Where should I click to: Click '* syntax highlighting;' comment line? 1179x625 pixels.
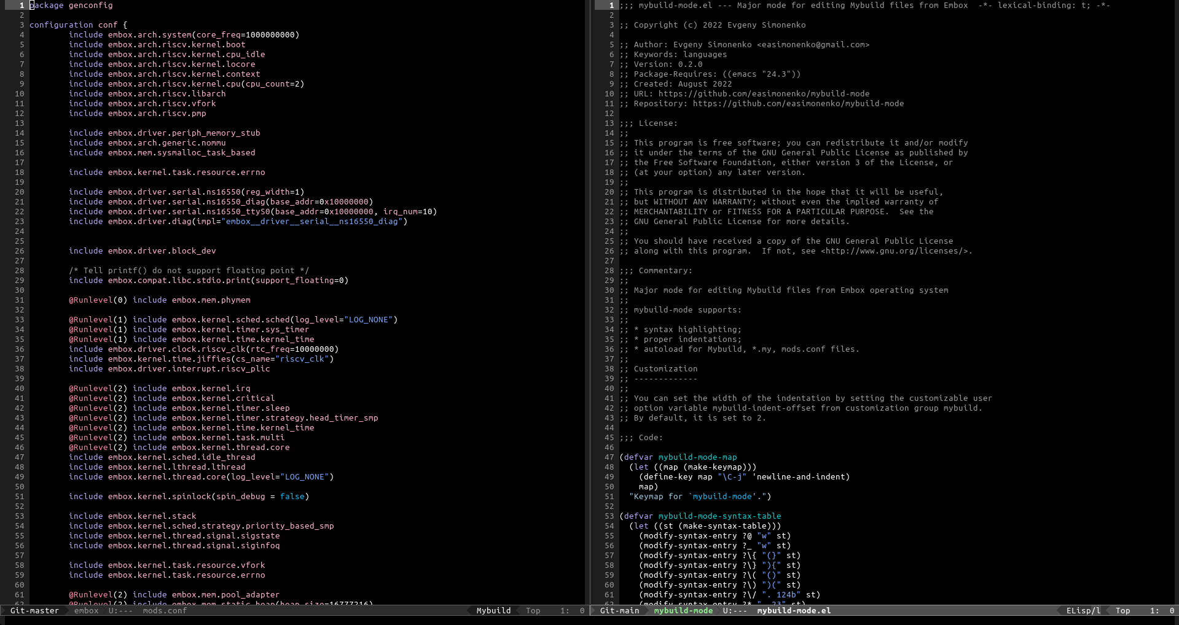681,330
